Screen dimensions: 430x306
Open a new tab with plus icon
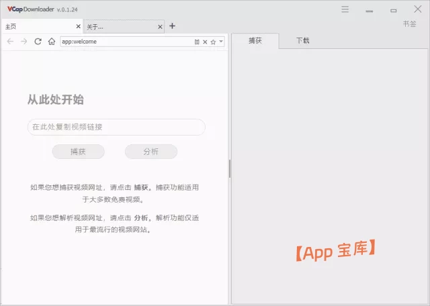click(x=172, y=26)
